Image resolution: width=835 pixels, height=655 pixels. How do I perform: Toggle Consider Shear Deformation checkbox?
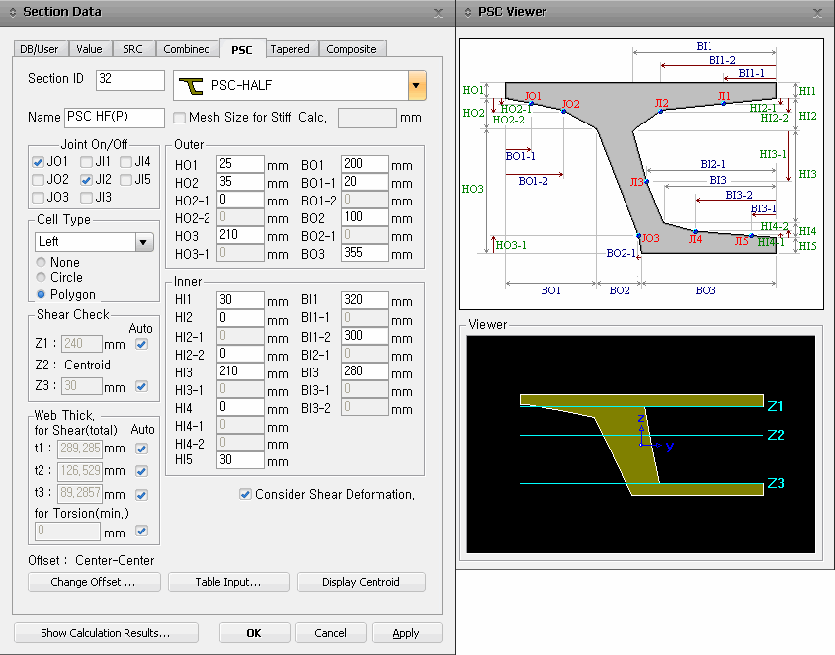(245, 494)
